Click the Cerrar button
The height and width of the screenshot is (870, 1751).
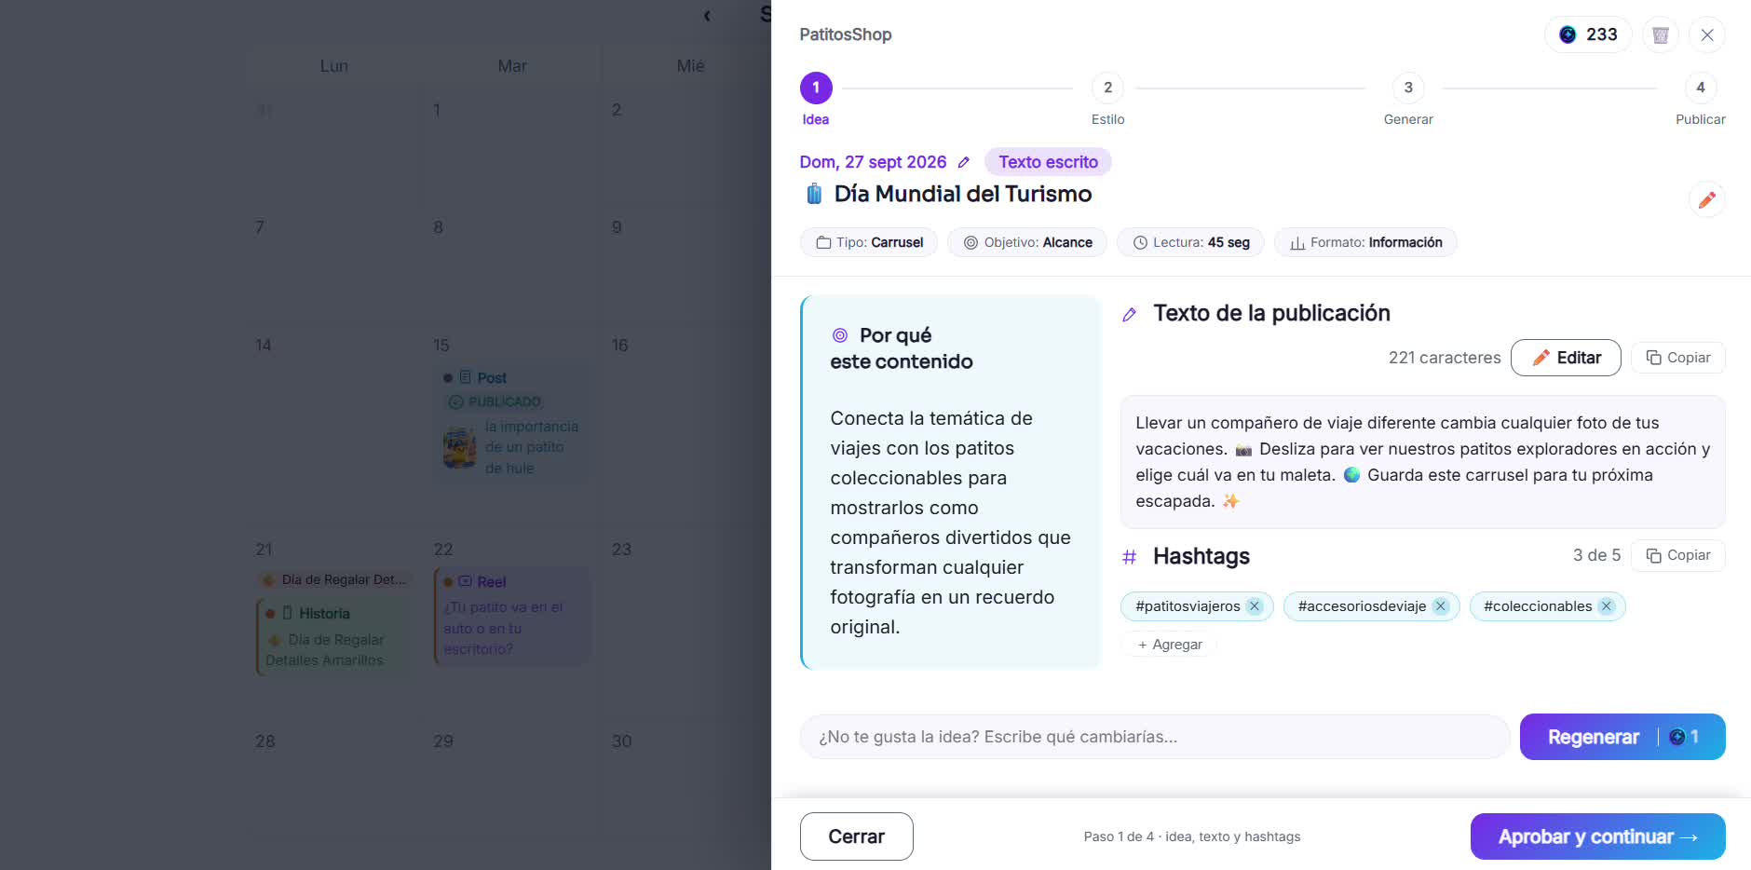pos(856,836)
